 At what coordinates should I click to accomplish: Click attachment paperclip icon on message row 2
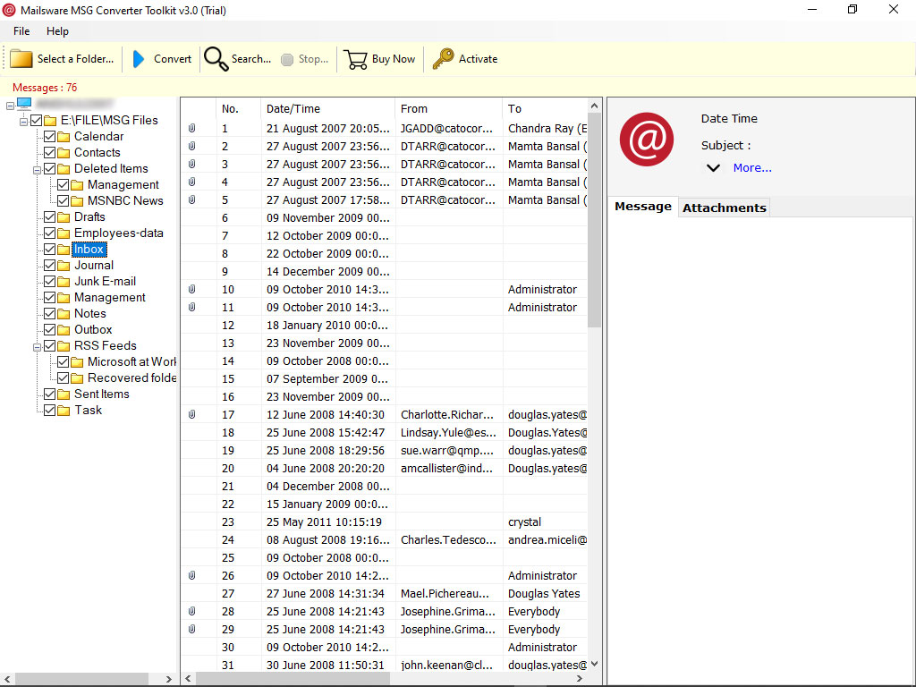click(191, 146)
